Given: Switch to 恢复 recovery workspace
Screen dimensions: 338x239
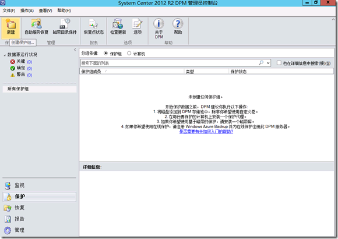Looking at the screenshot, I should [40, 208].
